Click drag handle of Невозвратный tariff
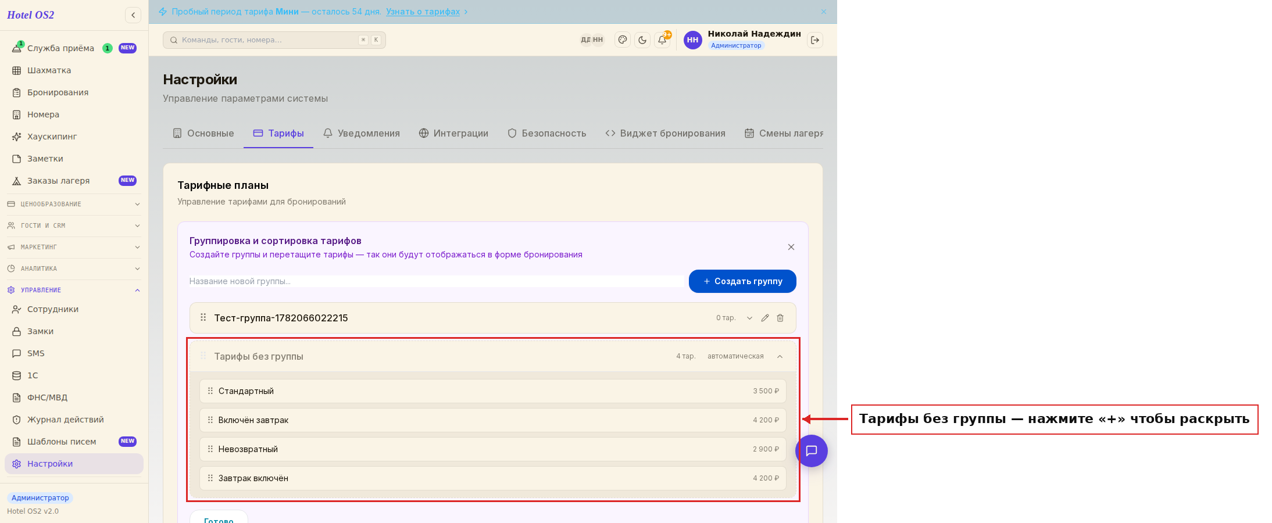Image resolution: width=1272 pixels, height=523 pixels. (210, 449)
